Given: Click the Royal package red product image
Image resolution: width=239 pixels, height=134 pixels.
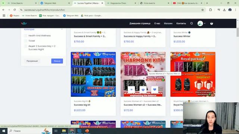Looking at the screenshot, I should click(193, 74).
